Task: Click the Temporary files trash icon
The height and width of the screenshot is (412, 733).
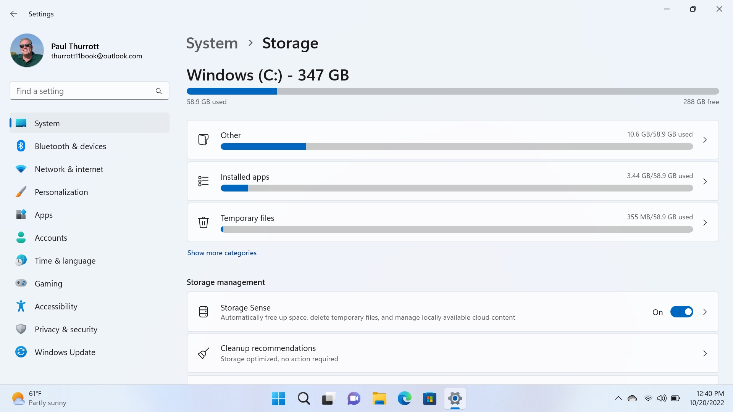Action: [x=203, y=222]
